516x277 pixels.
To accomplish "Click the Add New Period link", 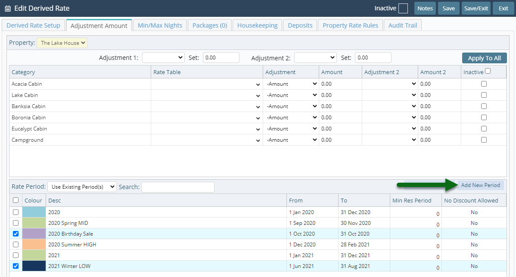I will tap(480, 185).
